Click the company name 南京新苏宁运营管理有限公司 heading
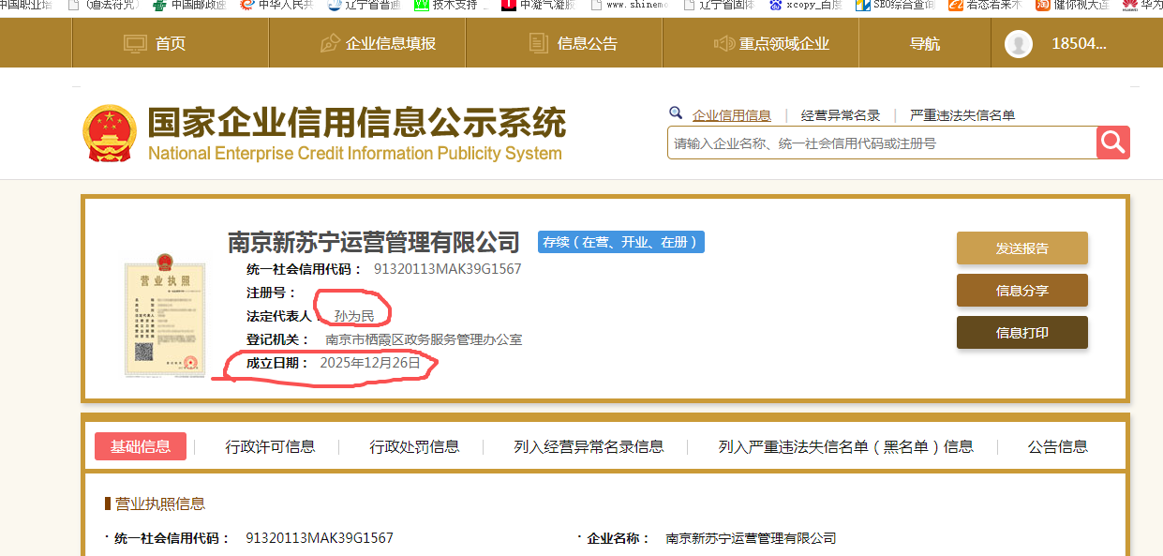1163x556 pixels. point(374,242)
